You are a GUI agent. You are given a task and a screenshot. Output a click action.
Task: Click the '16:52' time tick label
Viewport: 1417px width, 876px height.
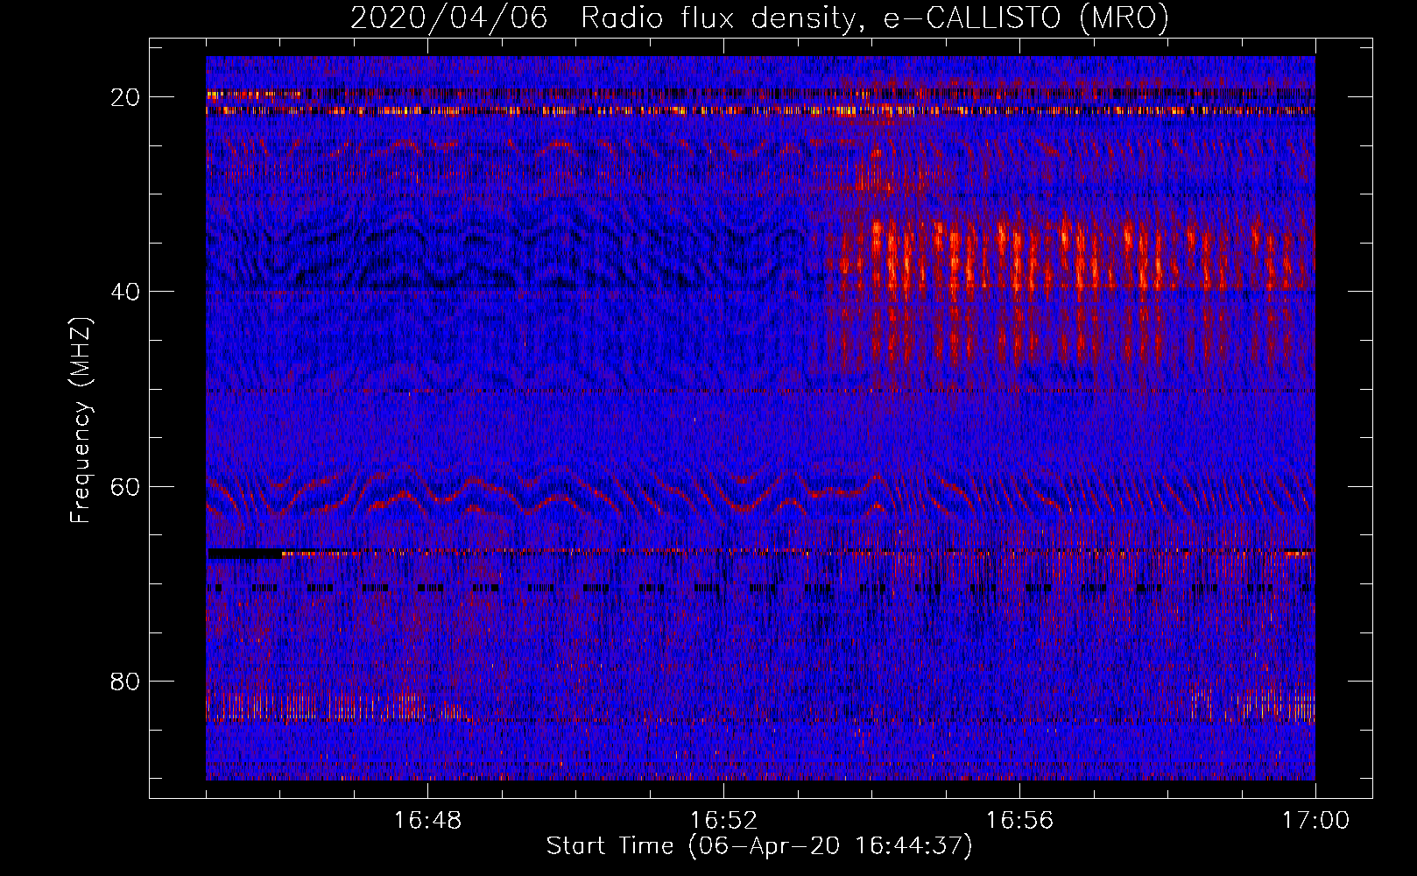coord(723,821)
